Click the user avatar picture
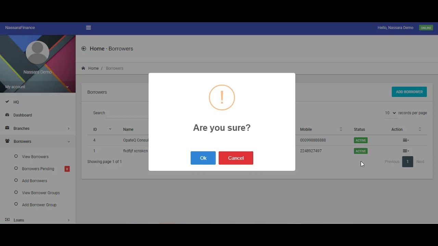This screenshot has height=246, width=438. coord(37,52)
